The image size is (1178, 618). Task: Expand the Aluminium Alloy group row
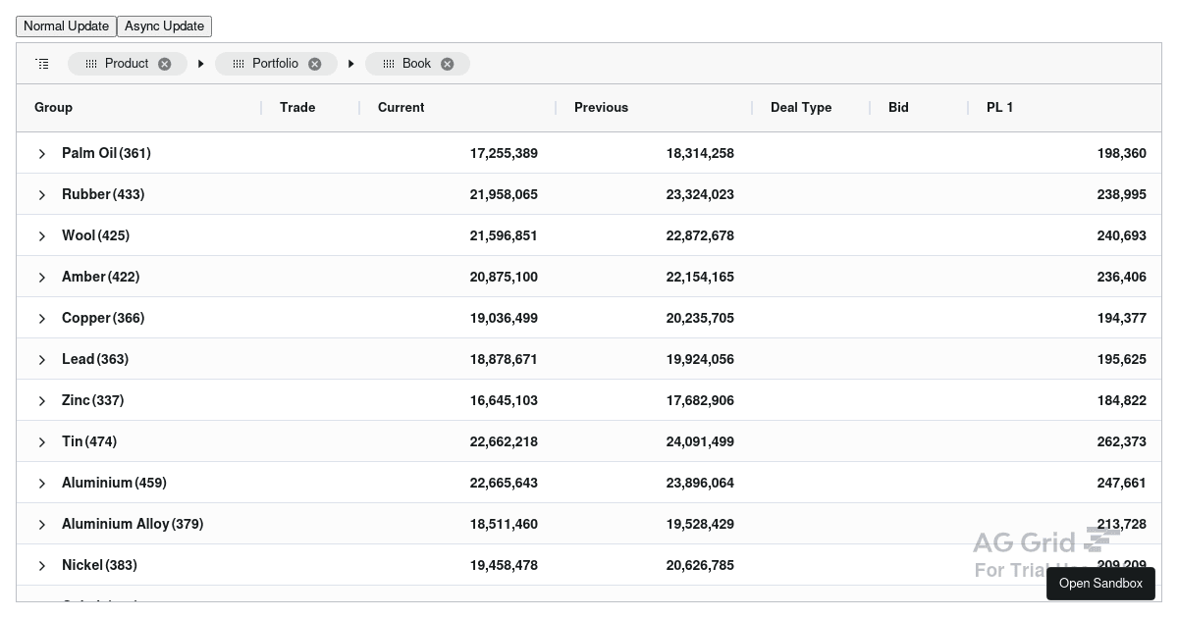tap(42, 524)
